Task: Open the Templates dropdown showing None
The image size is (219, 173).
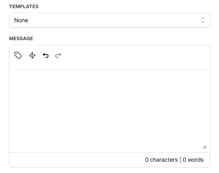Action: 109,20
